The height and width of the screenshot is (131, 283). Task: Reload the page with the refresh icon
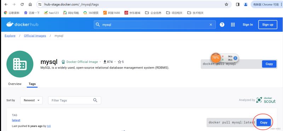[x=22, y=5]
